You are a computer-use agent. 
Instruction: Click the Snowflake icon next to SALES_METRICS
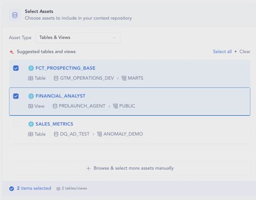[31, 124]
